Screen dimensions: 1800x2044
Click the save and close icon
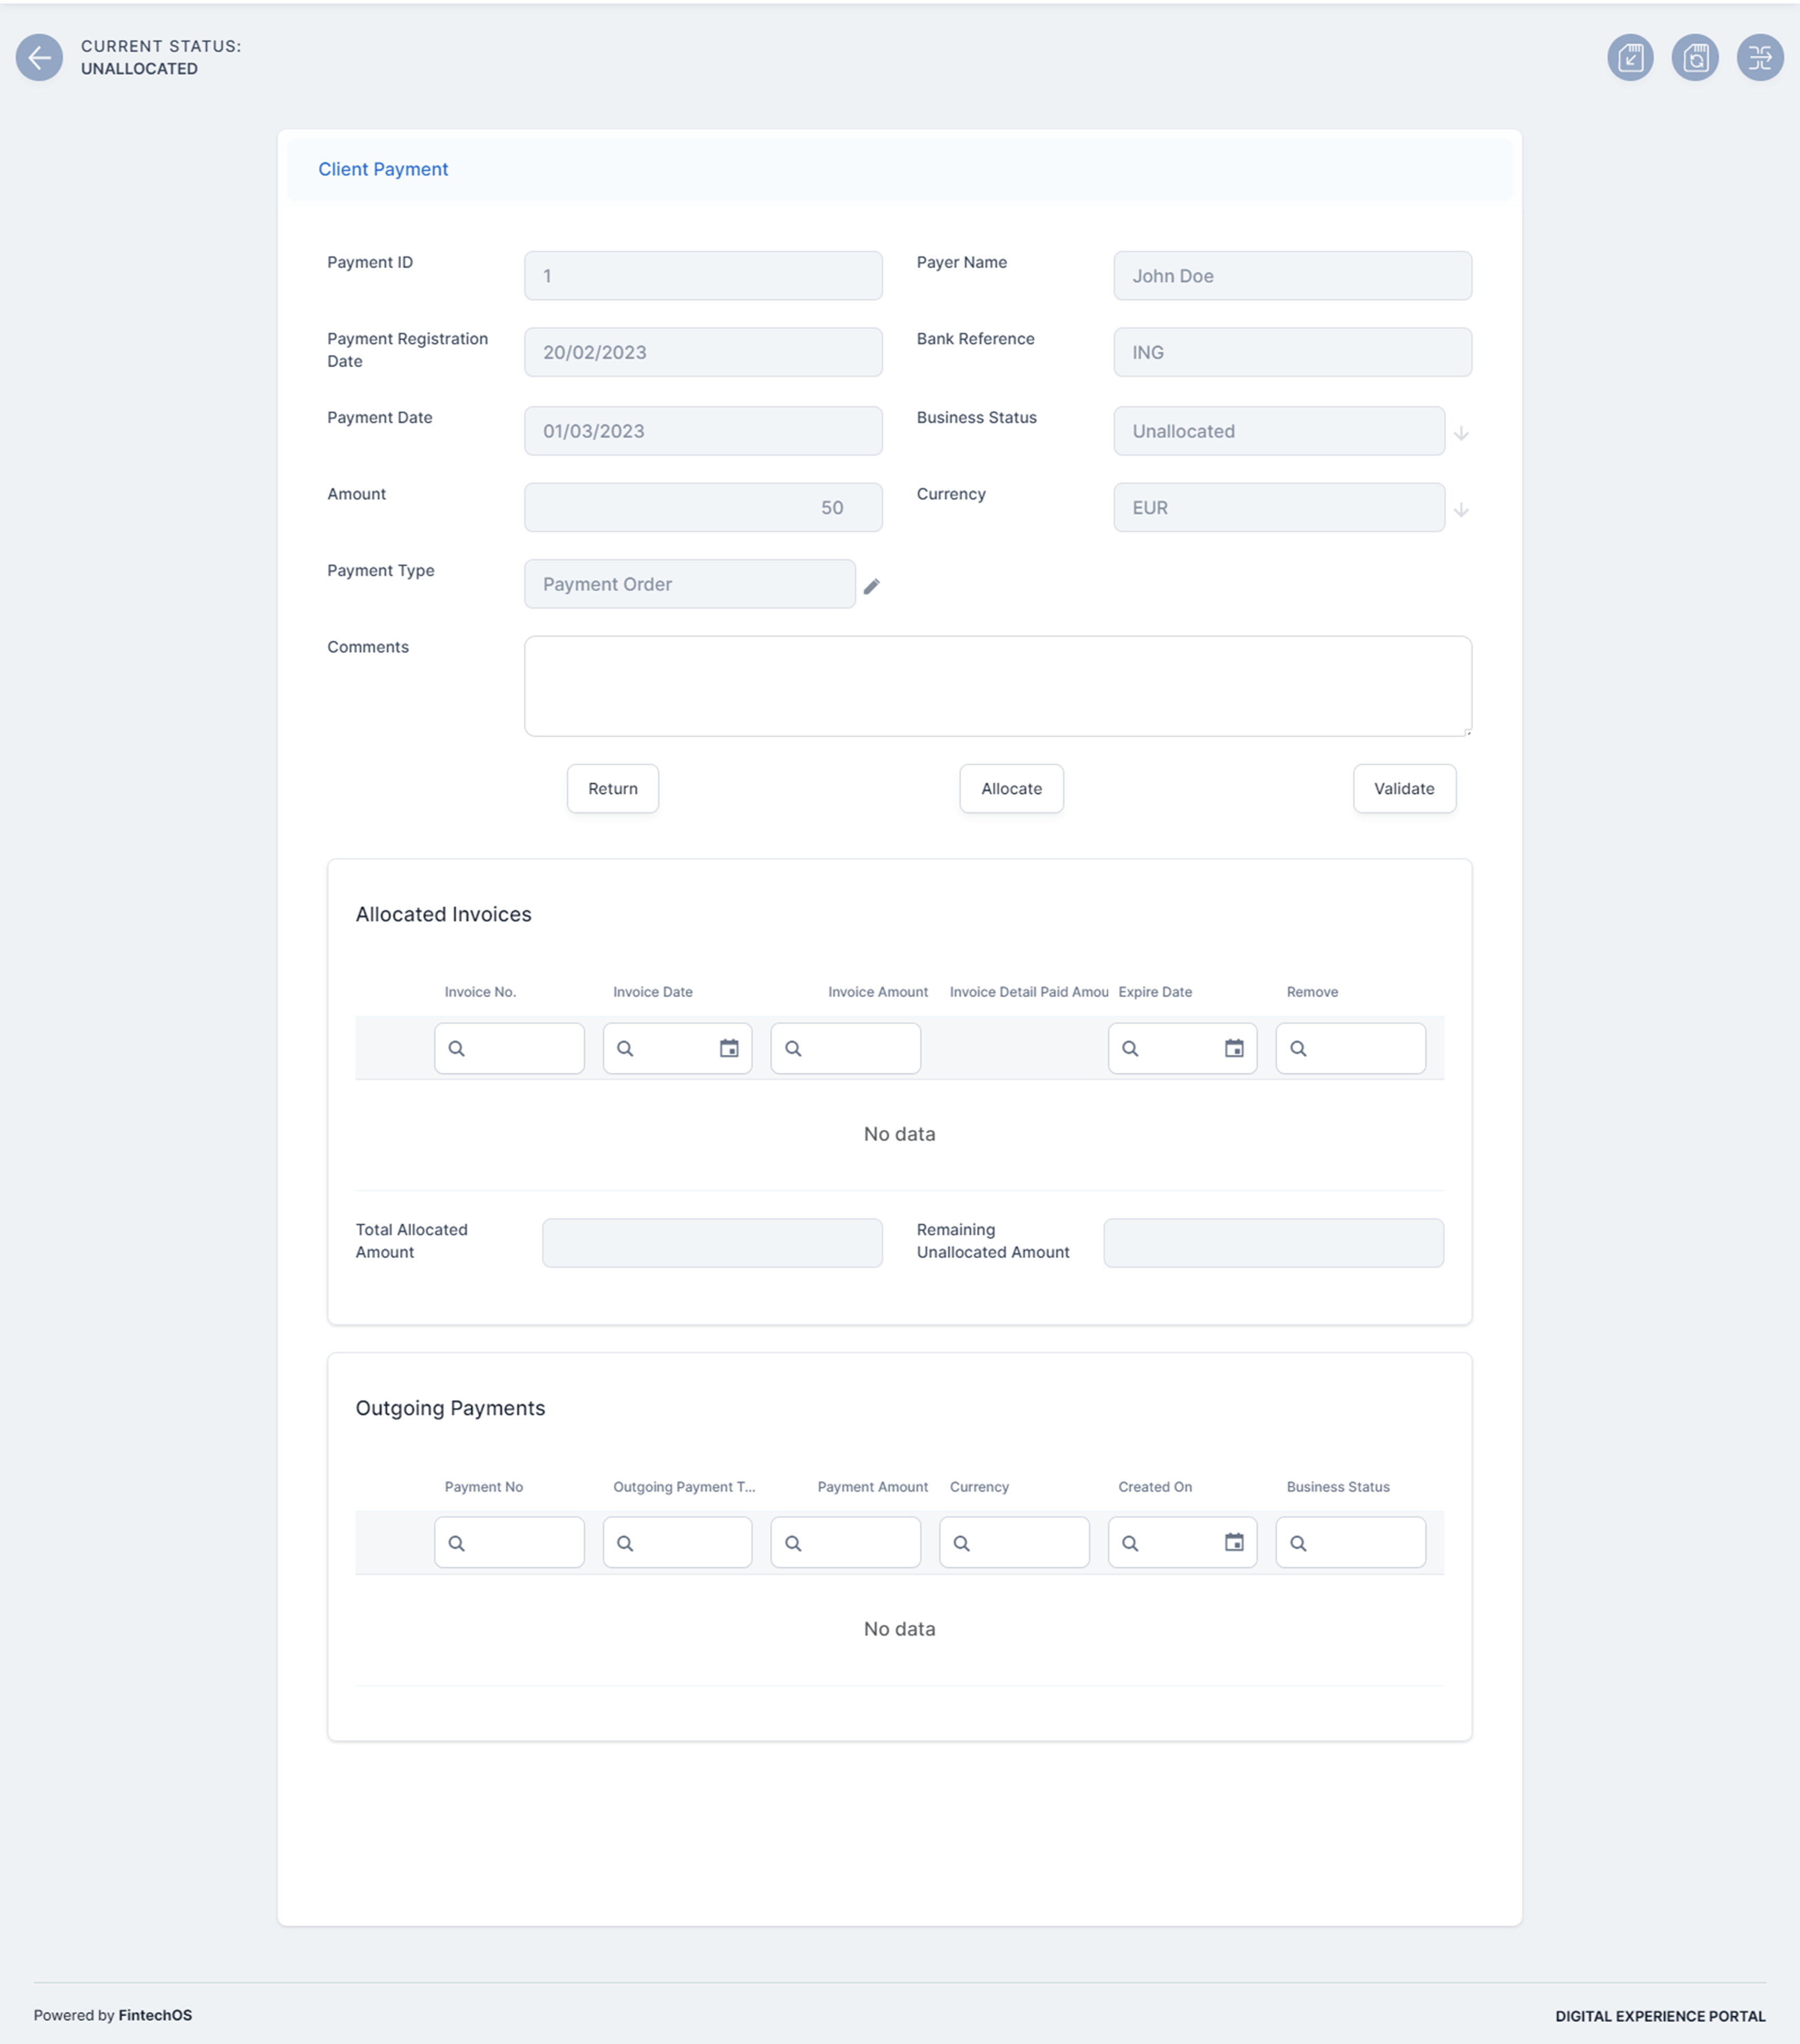[x=1630, y=58]
